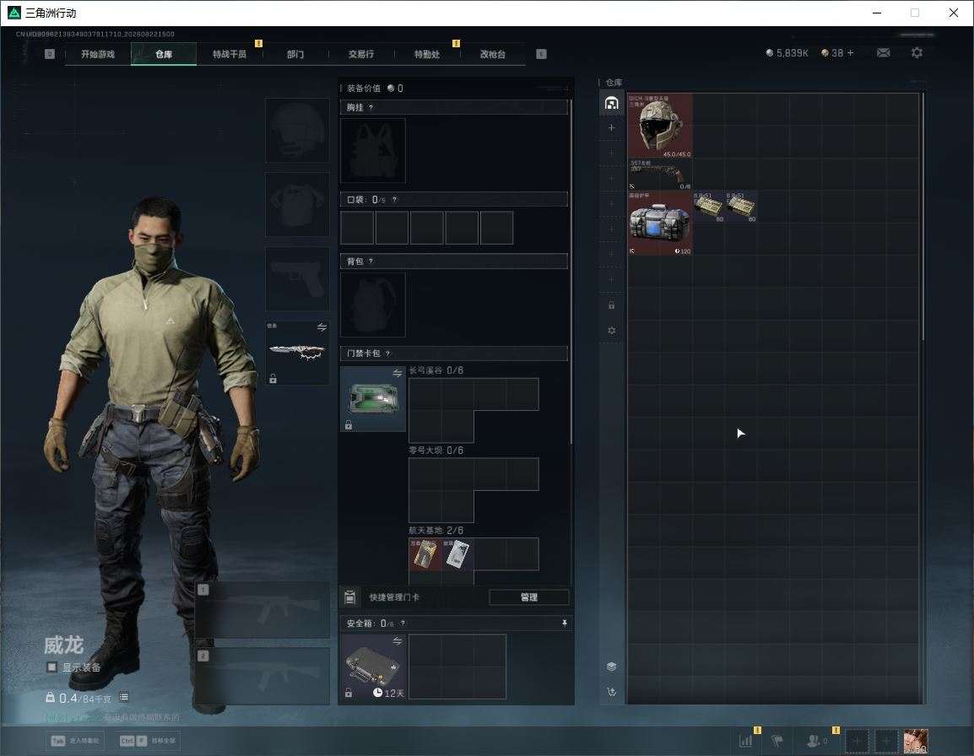Click the empty pistol slot
The width and height of the screenshot is (974, 756).
click(x=297, y=279)
